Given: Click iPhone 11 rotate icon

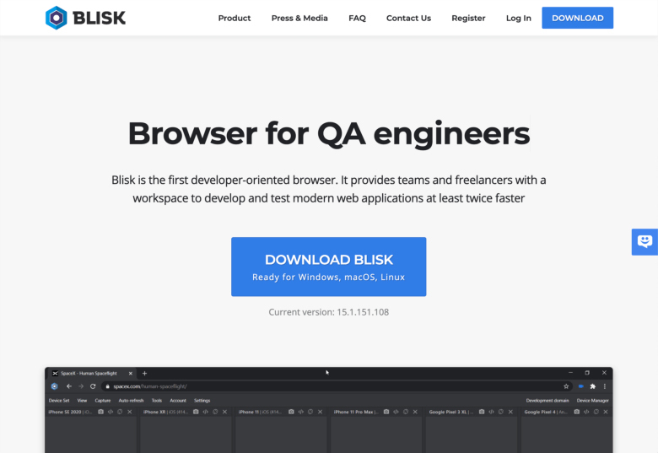Looking at the screenshot, I should click(x=310, y=412).
